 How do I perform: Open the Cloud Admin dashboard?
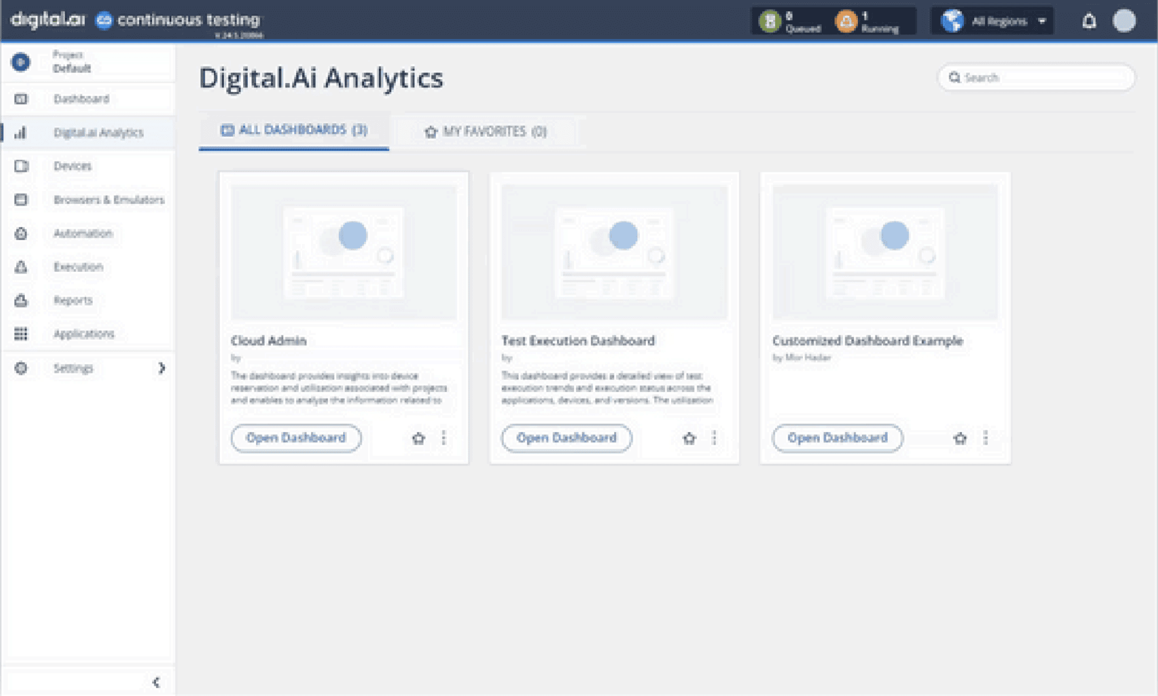(296, 438)
